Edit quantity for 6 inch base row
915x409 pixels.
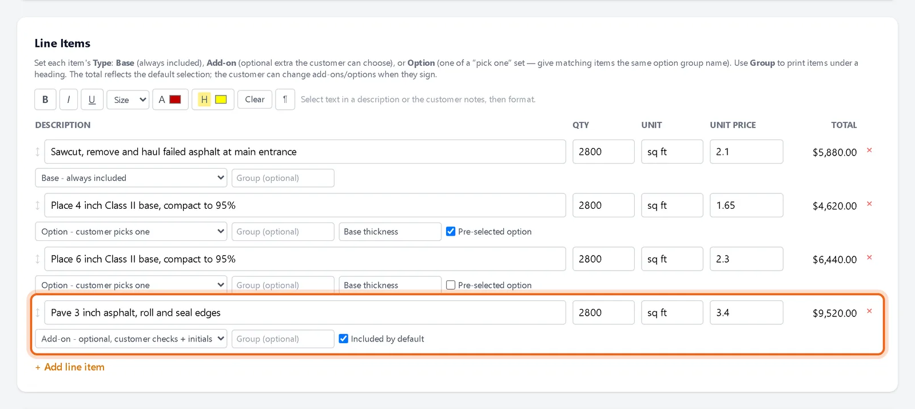pos(603,259)
